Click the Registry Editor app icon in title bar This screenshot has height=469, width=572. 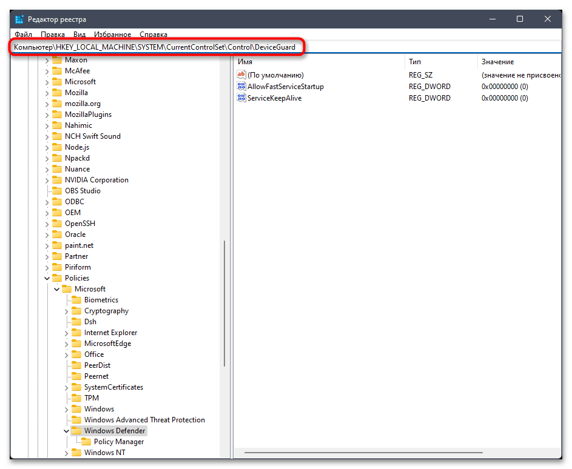(x=19, y=19)
